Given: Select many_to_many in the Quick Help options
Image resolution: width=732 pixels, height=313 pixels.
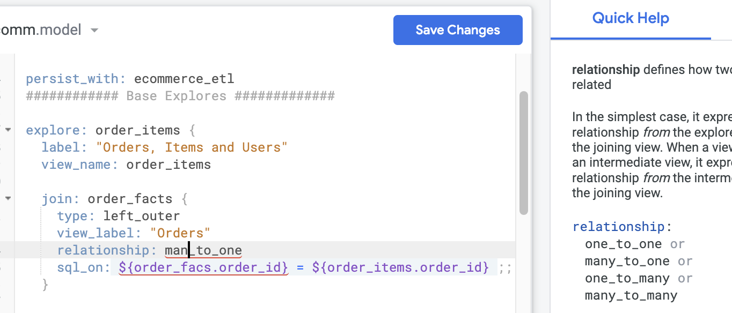Looking at the screenshot, I should pyautogui.click(x=631, y=295).
